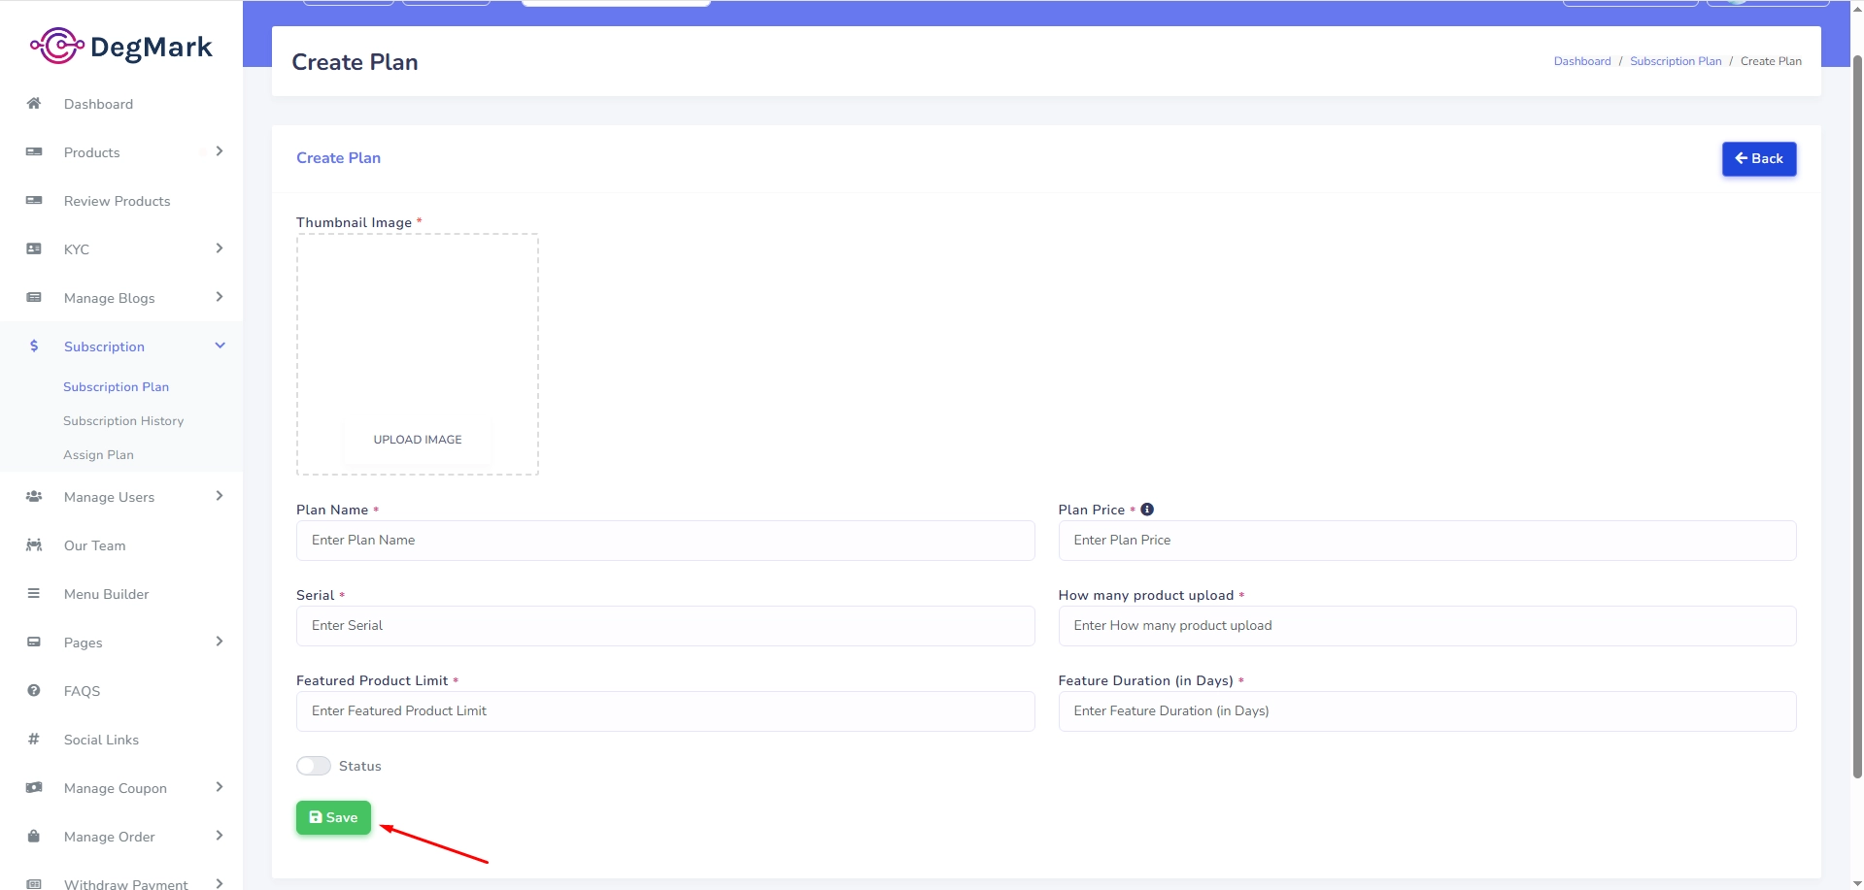Click the Pages sidebar icon

pyautogui.click(x=34, y=642)
